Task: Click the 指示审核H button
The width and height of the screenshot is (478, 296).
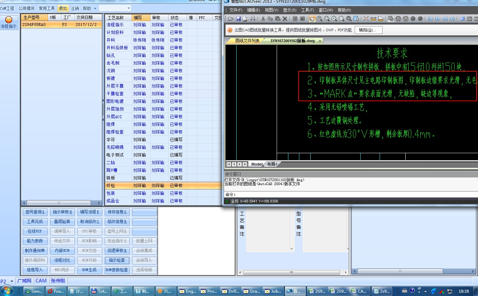Action: (62, 212)
